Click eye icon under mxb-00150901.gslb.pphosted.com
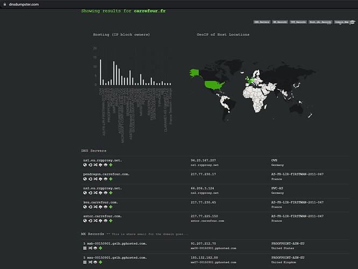This screenshot has width=358, height=269. (x=95, y=248)
